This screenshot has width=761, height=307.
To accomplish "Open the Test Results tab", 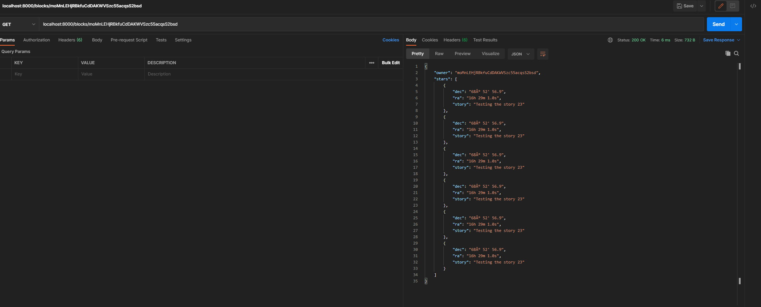I will pyautogui.click(x=485, y=40).
